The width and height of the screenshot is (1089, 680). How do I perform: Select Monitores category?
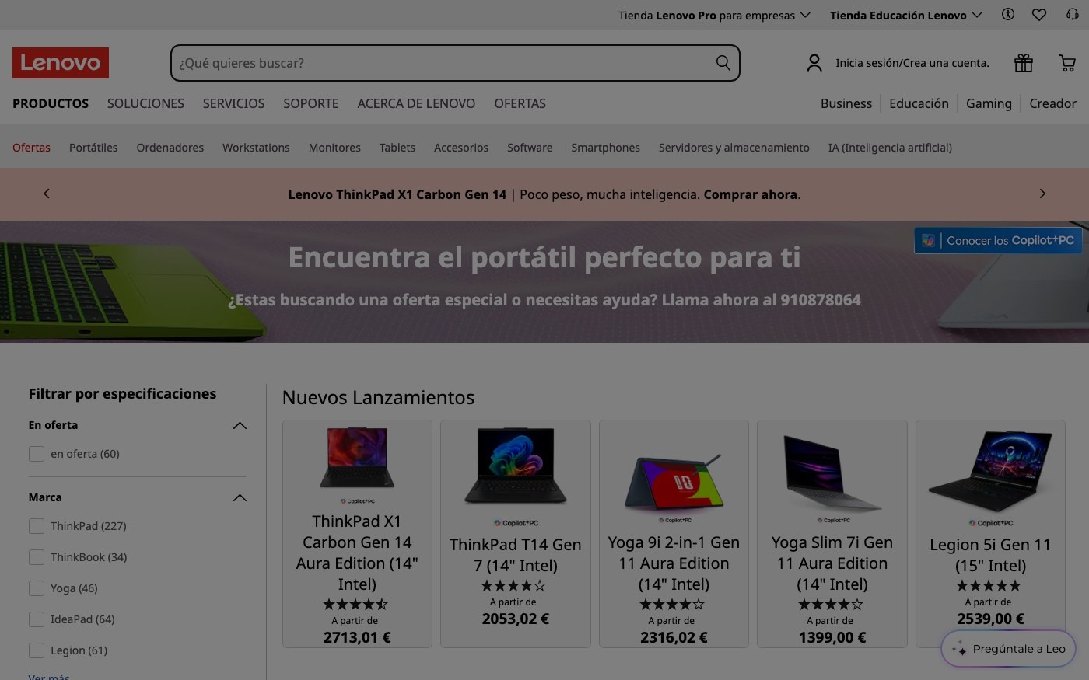[334, 148]
